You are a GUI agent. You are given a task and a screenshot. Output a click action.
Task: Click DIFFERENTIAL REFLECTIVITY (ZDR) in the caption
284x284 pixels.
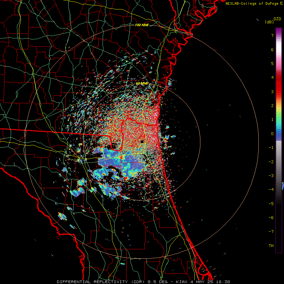101,282
